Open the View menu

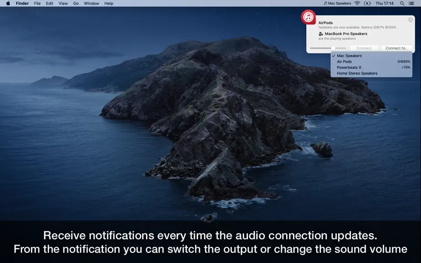click(x=63, y=3)
